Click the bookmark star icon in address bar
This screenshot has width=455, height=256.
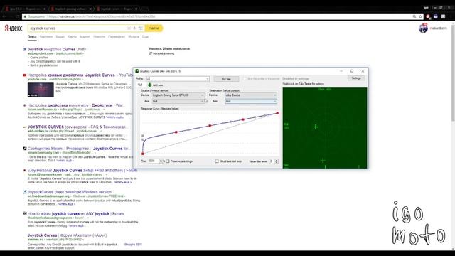(420, 17)
